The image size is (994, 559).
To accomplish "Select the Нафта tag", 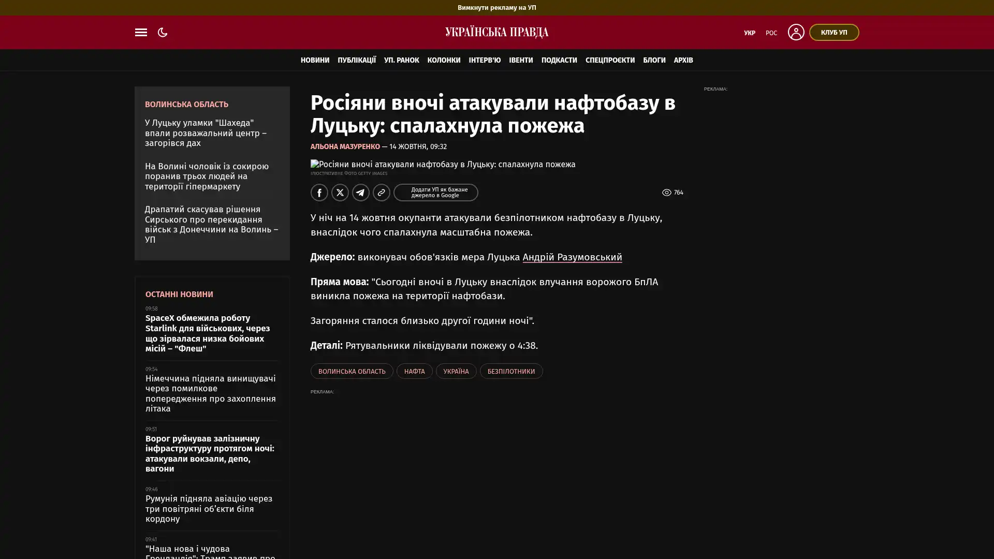I will pyautogui.click(x=415, y=371).
